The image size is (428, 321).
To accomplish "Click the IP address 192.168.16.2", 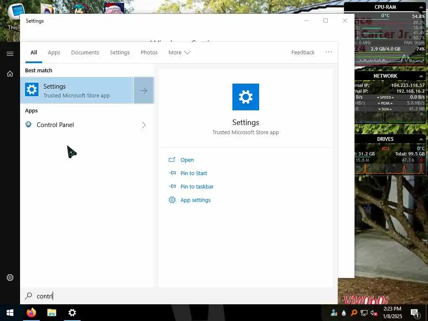I will 410,91.
